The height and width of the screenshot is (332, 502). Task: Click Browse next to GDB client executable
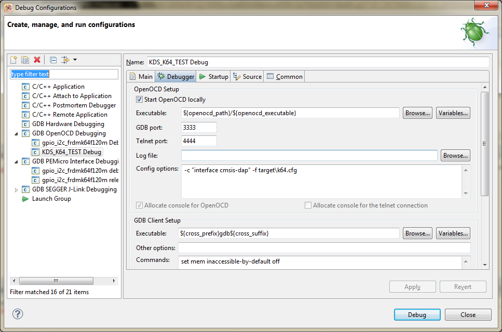click(417, 233)
